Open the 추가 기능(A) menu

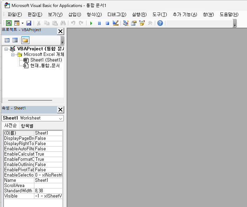coord(185,14)
